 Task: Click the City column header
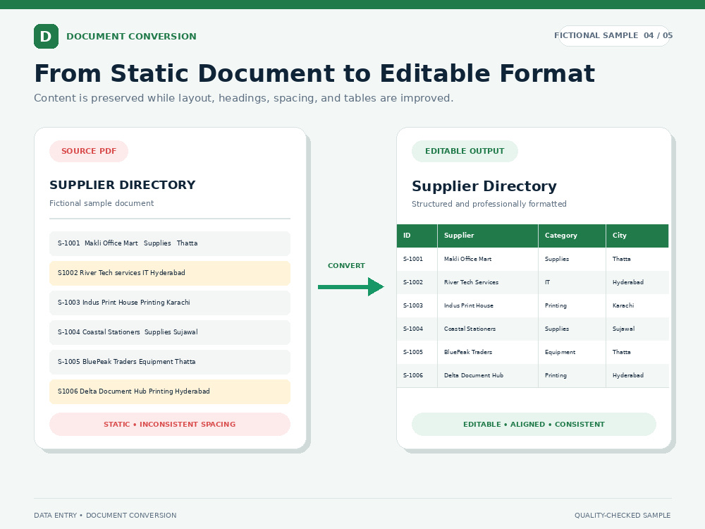point(637,236)
